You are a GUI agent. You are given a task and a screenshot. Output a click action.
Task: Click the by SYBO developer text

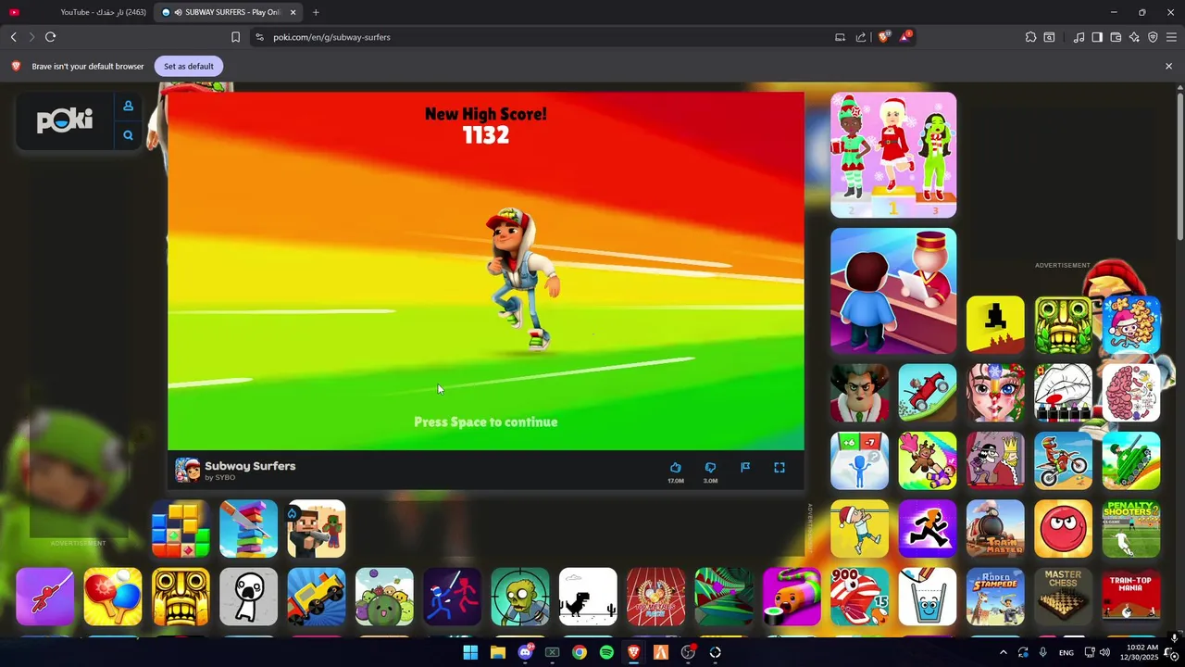tap(219, 478)
